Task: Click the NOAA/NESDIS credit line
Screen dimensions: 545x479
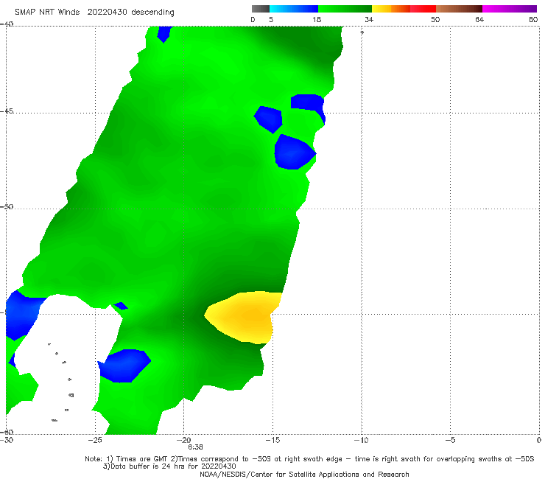Action: (x=304, y=474)
